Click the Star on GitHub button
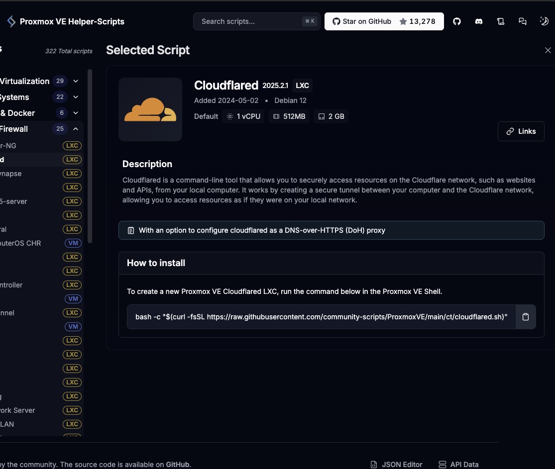The height and width of the screenshot is (469, 555). (x=384, y=21)
